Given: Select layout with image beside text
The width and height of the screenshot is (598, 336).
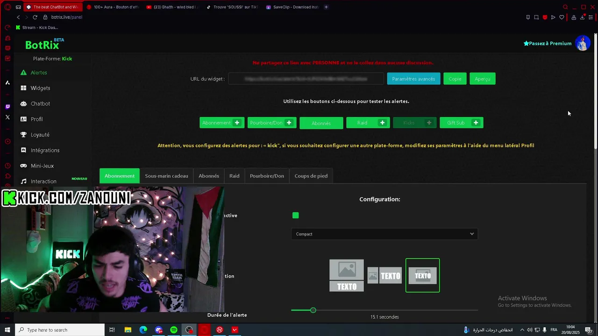Looking at the screenshot, I should click(x=384, y=276).
